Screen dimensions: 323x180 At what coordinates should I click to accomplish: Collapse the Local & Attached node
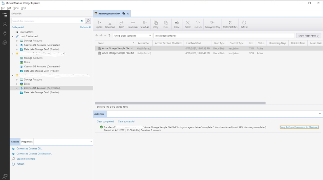point(13,36)
